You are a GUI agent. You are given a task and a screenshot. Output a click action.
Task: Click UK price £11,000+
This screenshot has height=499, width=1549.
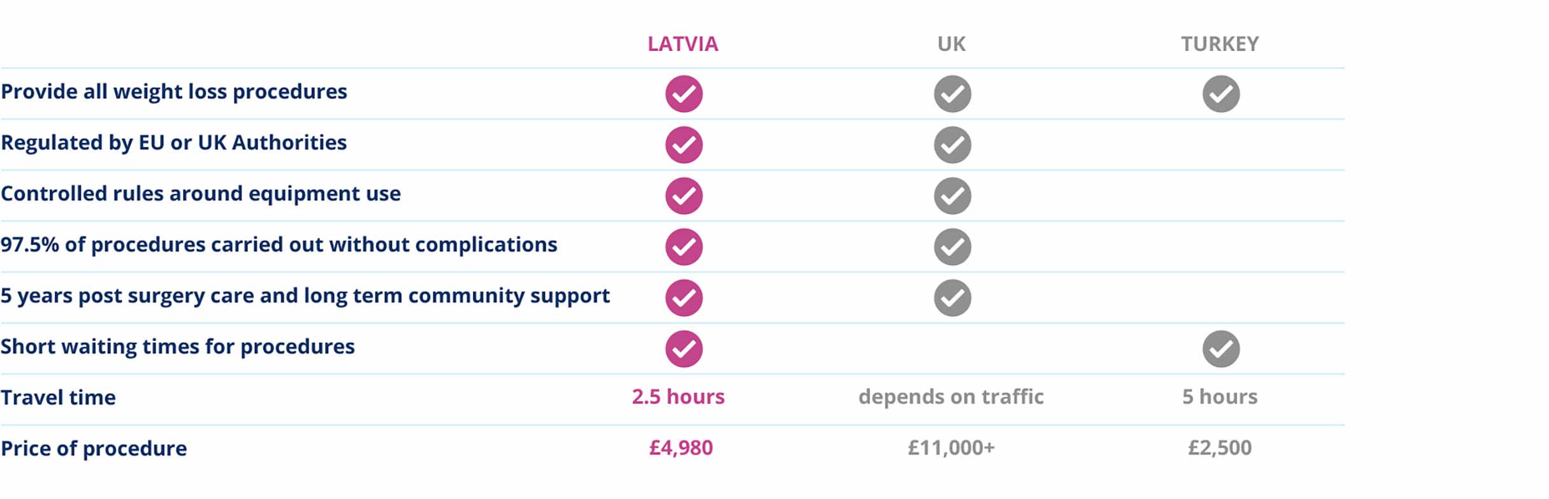951,448
